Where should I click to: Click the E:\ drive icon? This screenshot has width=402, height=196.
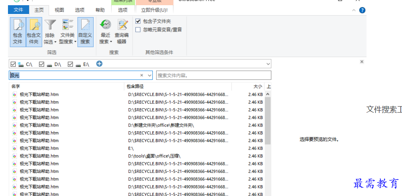(x=78, y=65)
